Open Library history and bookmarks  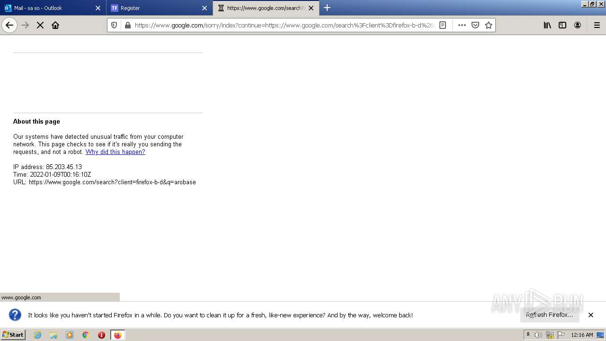(547, 25)
